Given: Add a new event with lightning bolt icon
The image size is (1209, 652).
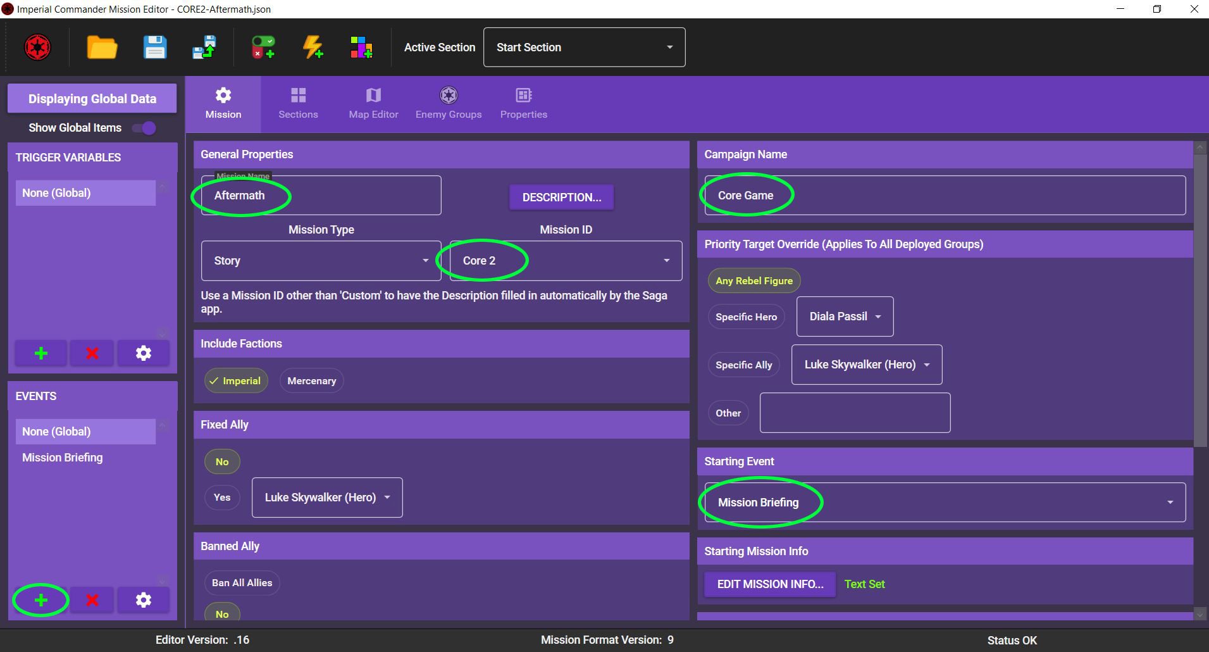Looking at the screenshot, I should coord(313,47).
